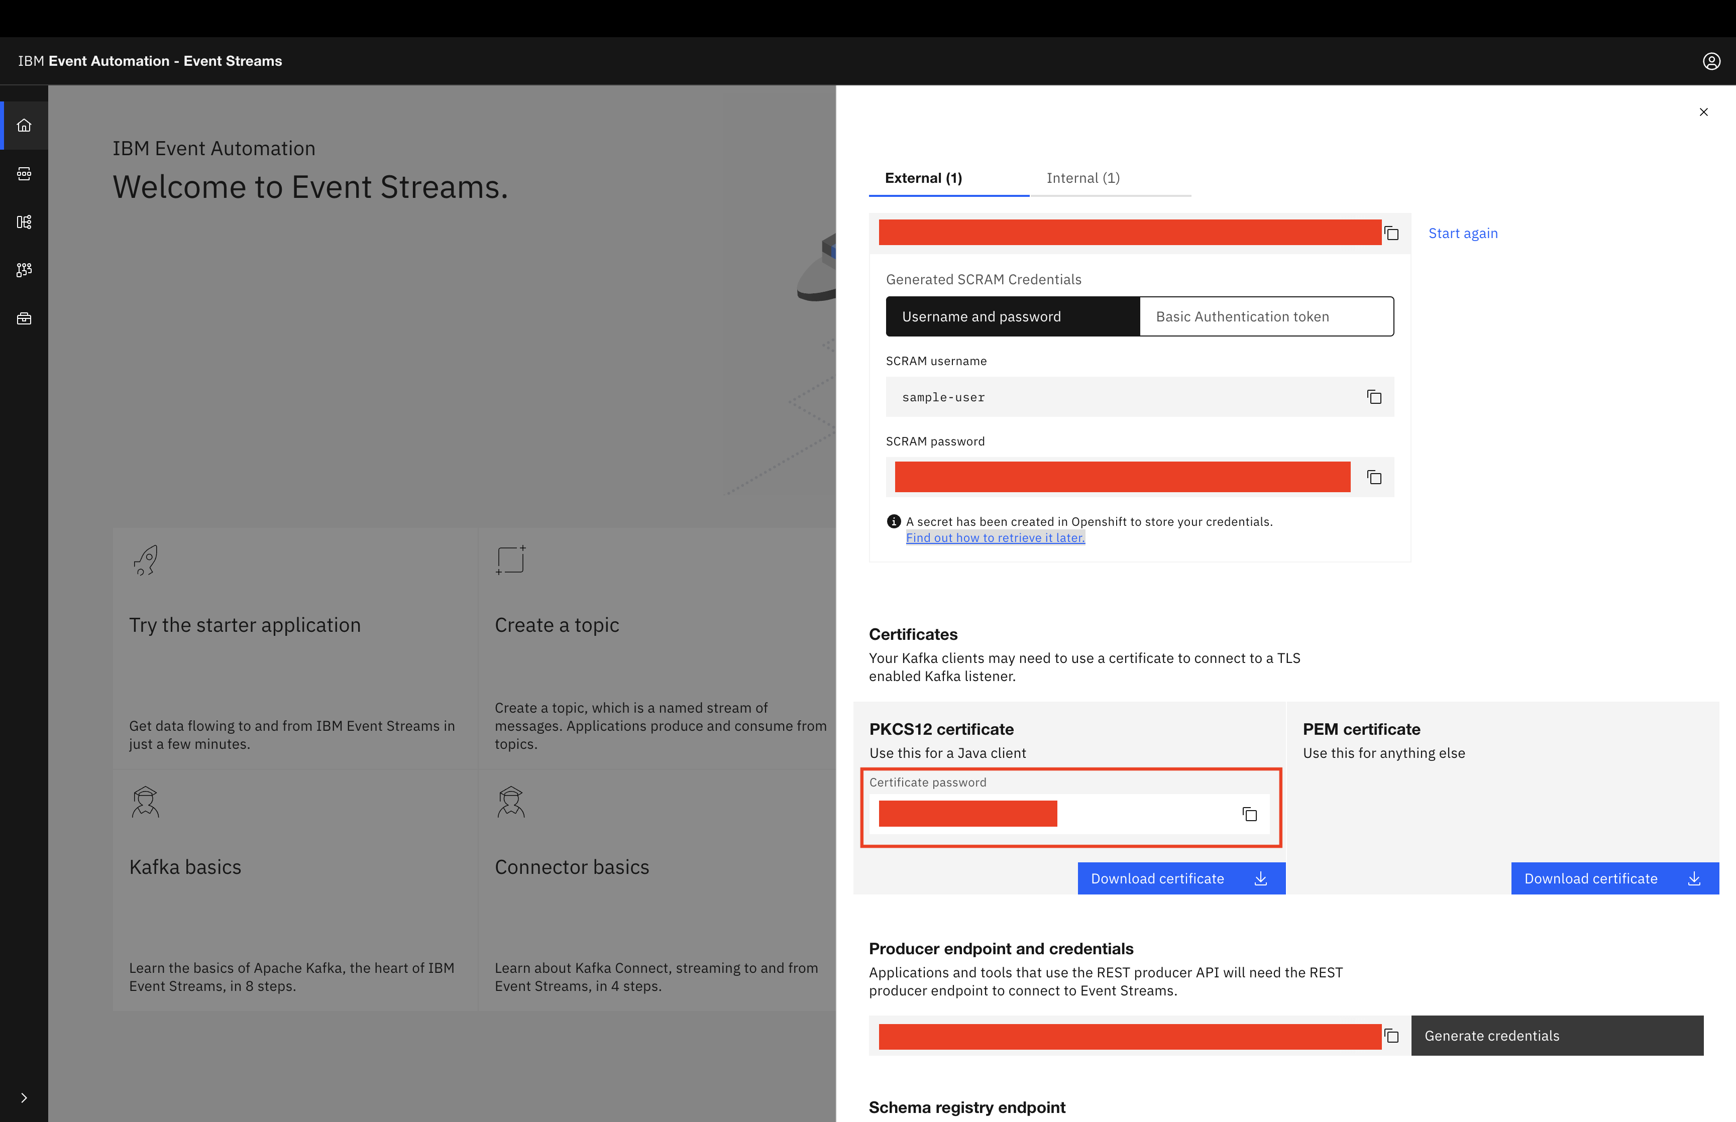Viewport: 1736px width, 1122px height.
Task: Copy the SCRAM username value
Action: click(1374, 397)
